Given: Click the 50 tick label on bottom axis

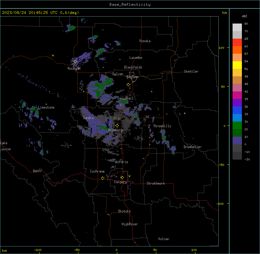Looking at the screenshot, I should click(x=155, y=250).
